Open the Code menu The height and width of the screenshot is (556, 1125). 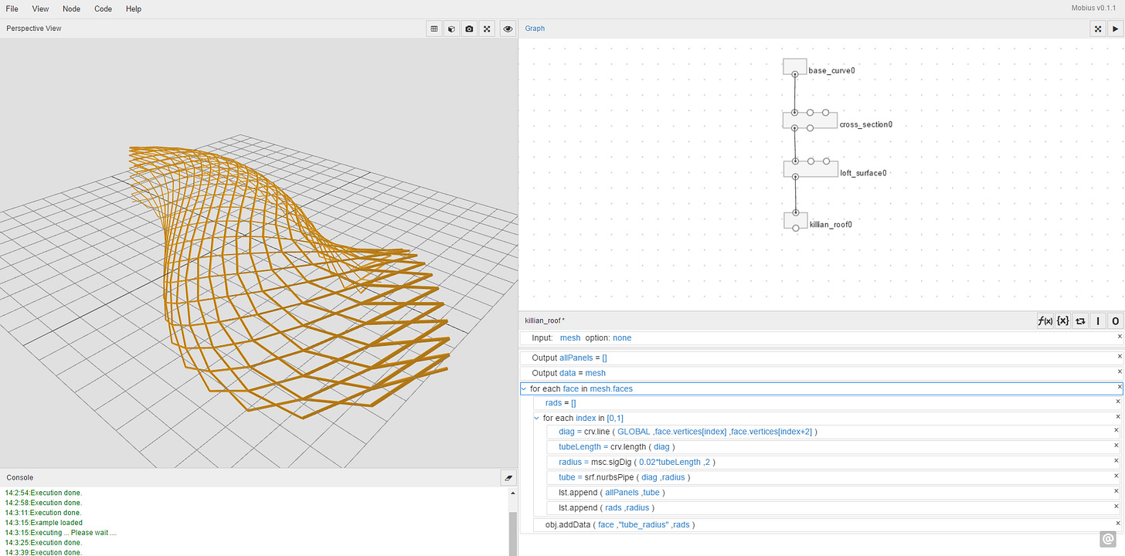pos(103,9)
